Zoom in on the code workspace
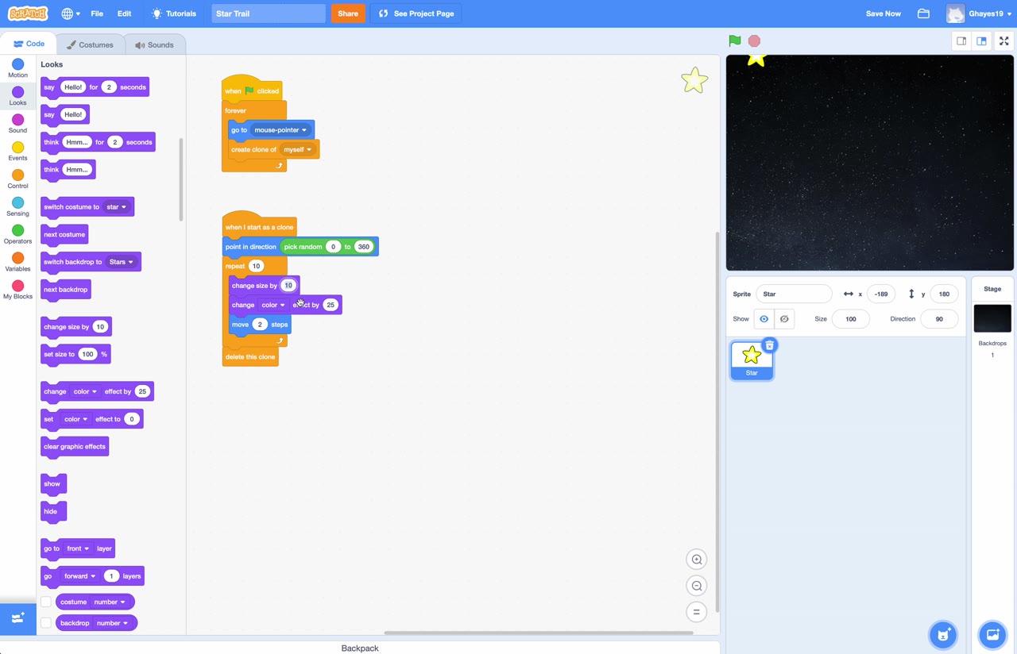The width and height of the screenshot is (1017, 654). tap(697, 559)
